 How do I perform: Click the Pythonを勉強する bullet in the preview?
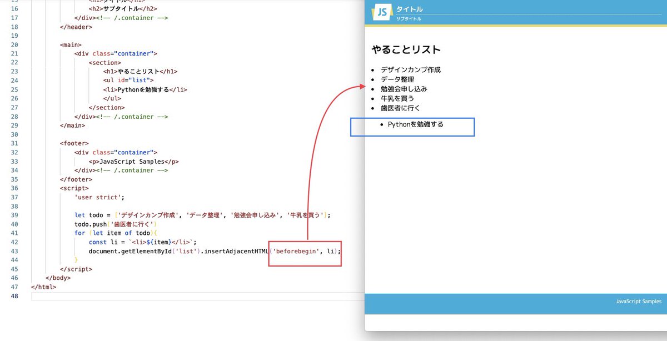416,124
